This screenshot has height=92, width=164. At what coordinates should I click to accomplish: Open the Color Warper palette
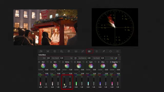(x=97, y=51)
